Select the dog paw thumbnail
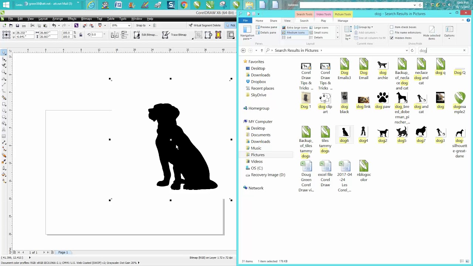Image resolution: width=473 pixels, height=266 pixels. click(x=382, y=100)
